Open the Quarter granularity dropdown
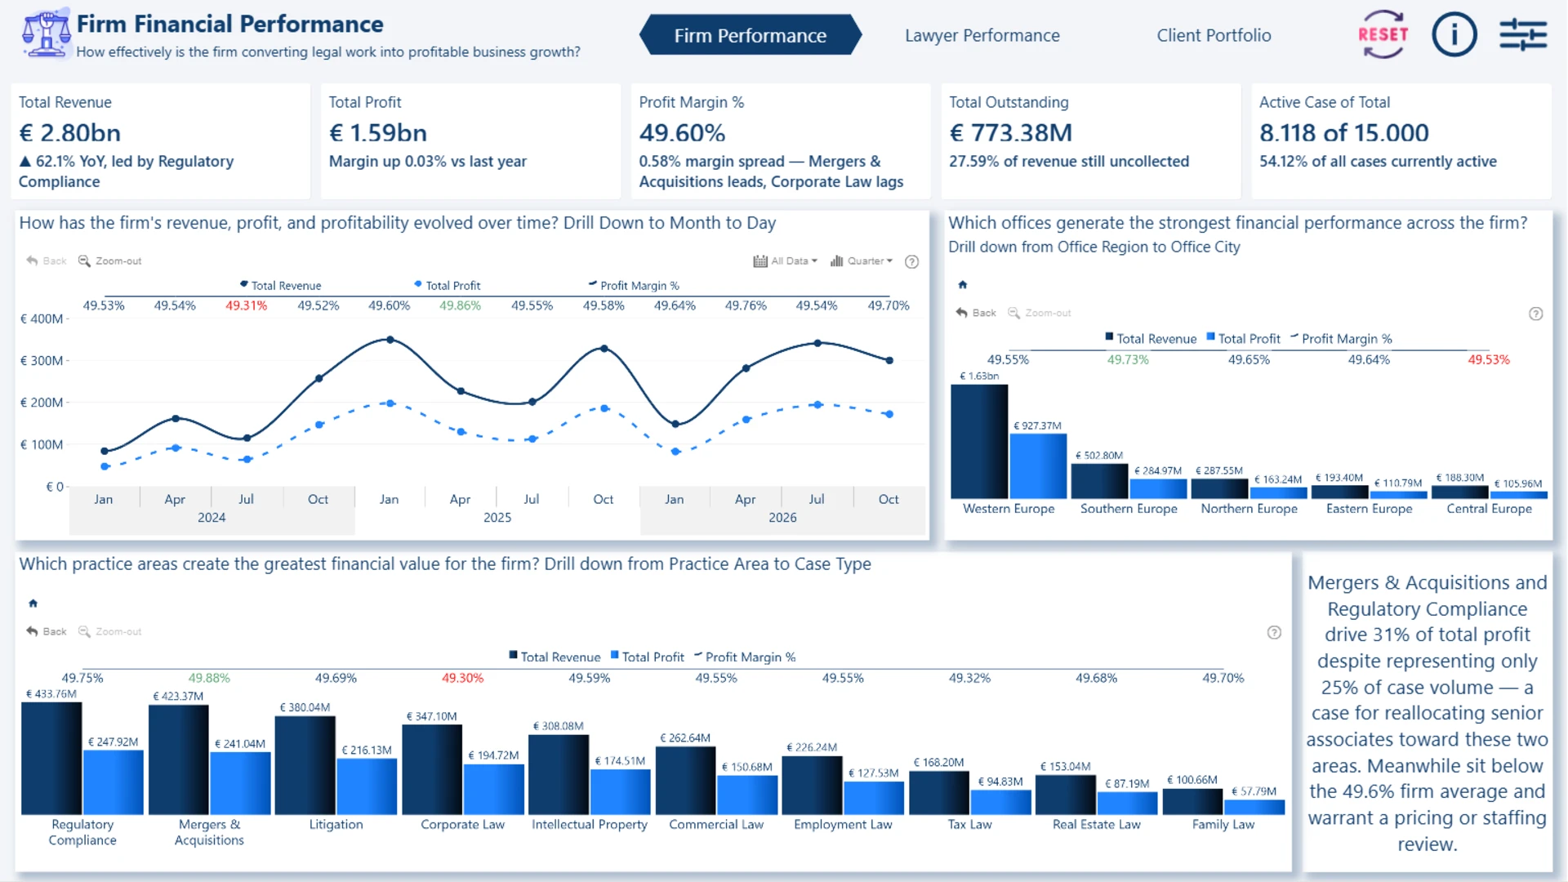 click(x=862, y=261)
